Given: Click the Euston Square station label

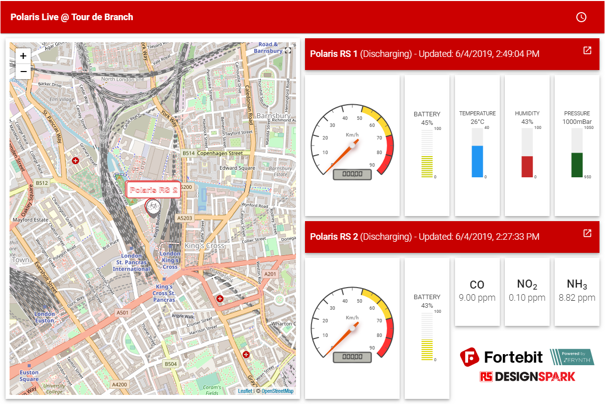Looking at the screenshot, I should tap(29, 376).
